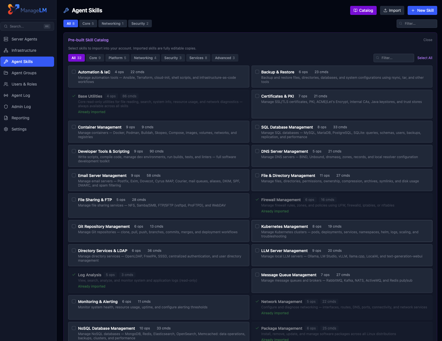This screenshot has width=442, height=341.
Task: Click the ManageLM logo icon
Action: tap(13, 9)
